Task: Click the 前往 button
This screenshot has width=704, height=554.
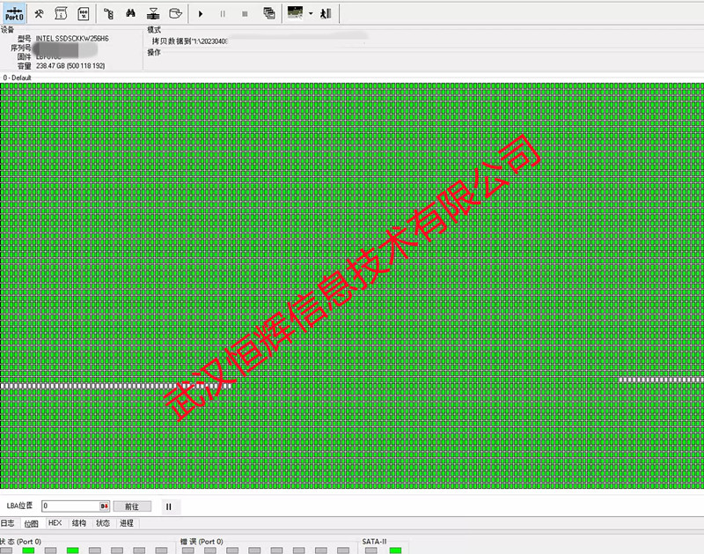Action: click(x=132, y=506)
